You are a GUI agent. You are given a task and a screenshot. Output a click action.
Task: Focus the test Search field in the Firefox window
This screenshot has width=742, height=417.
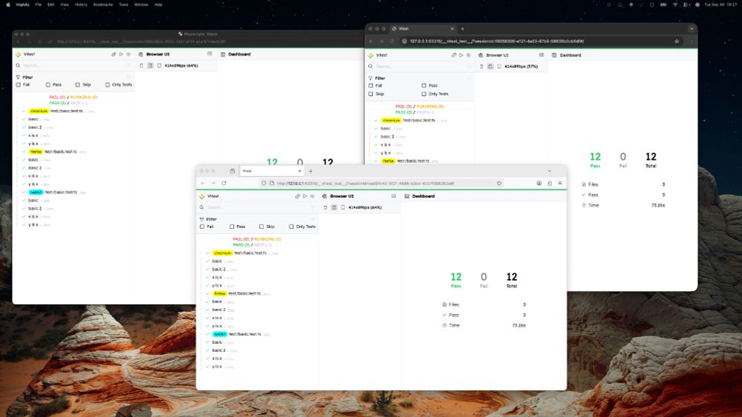258,207
